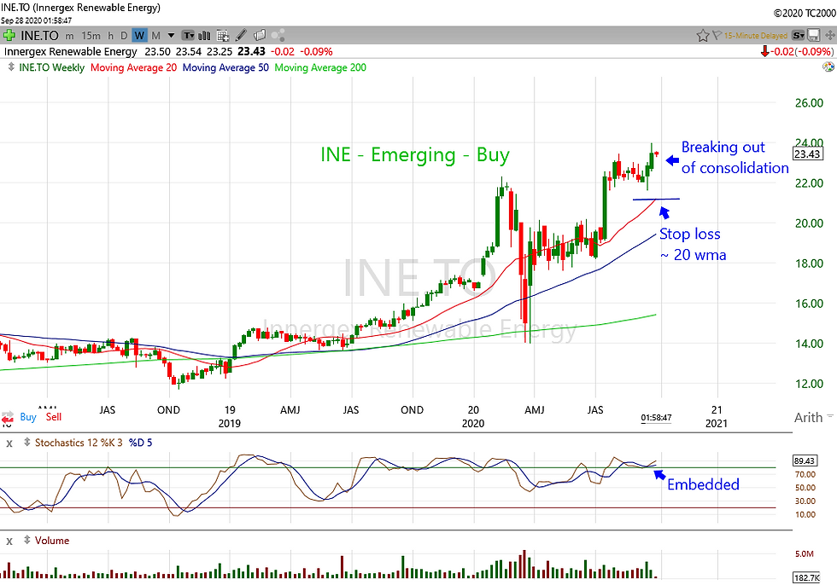This screenshot has width=837, height=585.
Task: Switch to the Monthly 'M' timeframe
Action: tap(155, 36)
